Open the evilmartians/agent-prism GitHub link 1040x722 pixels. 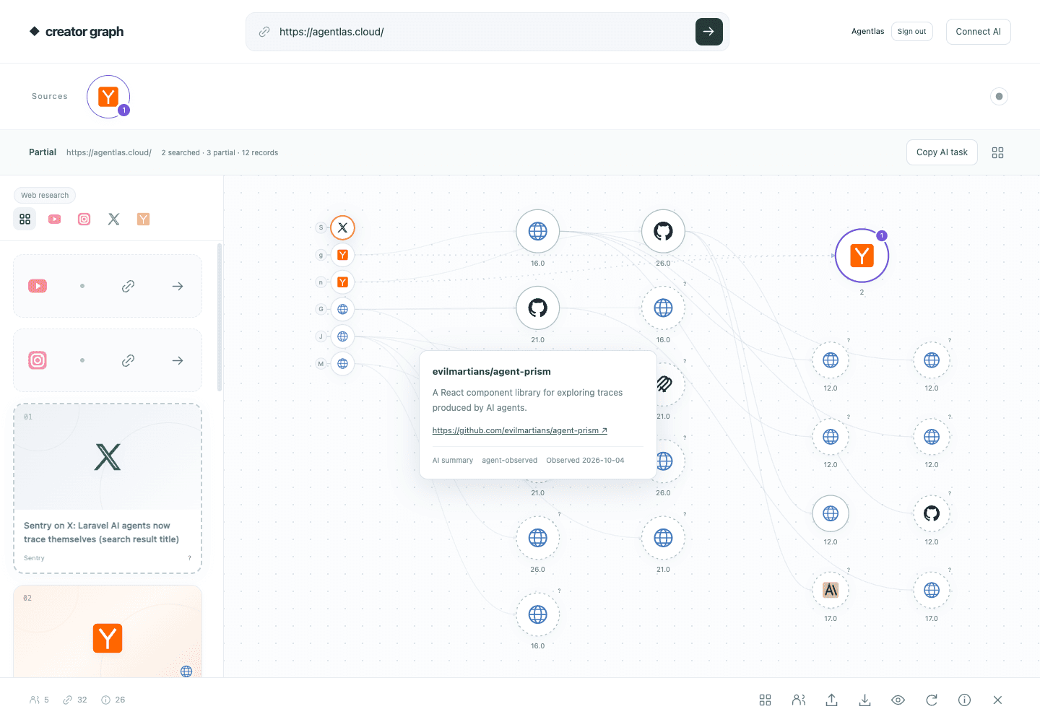[x=520, y=430]
